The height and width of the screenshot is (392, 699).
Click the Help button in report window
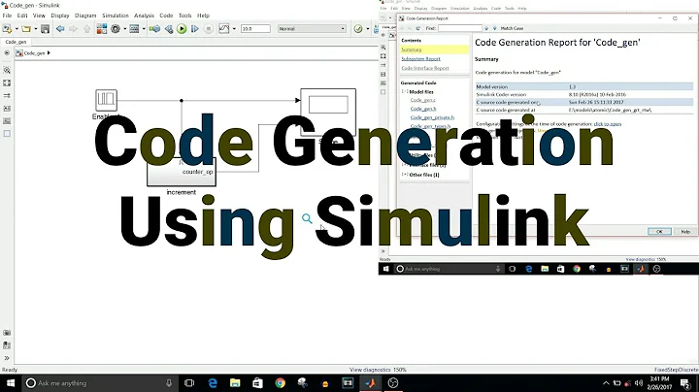point(685,231)
